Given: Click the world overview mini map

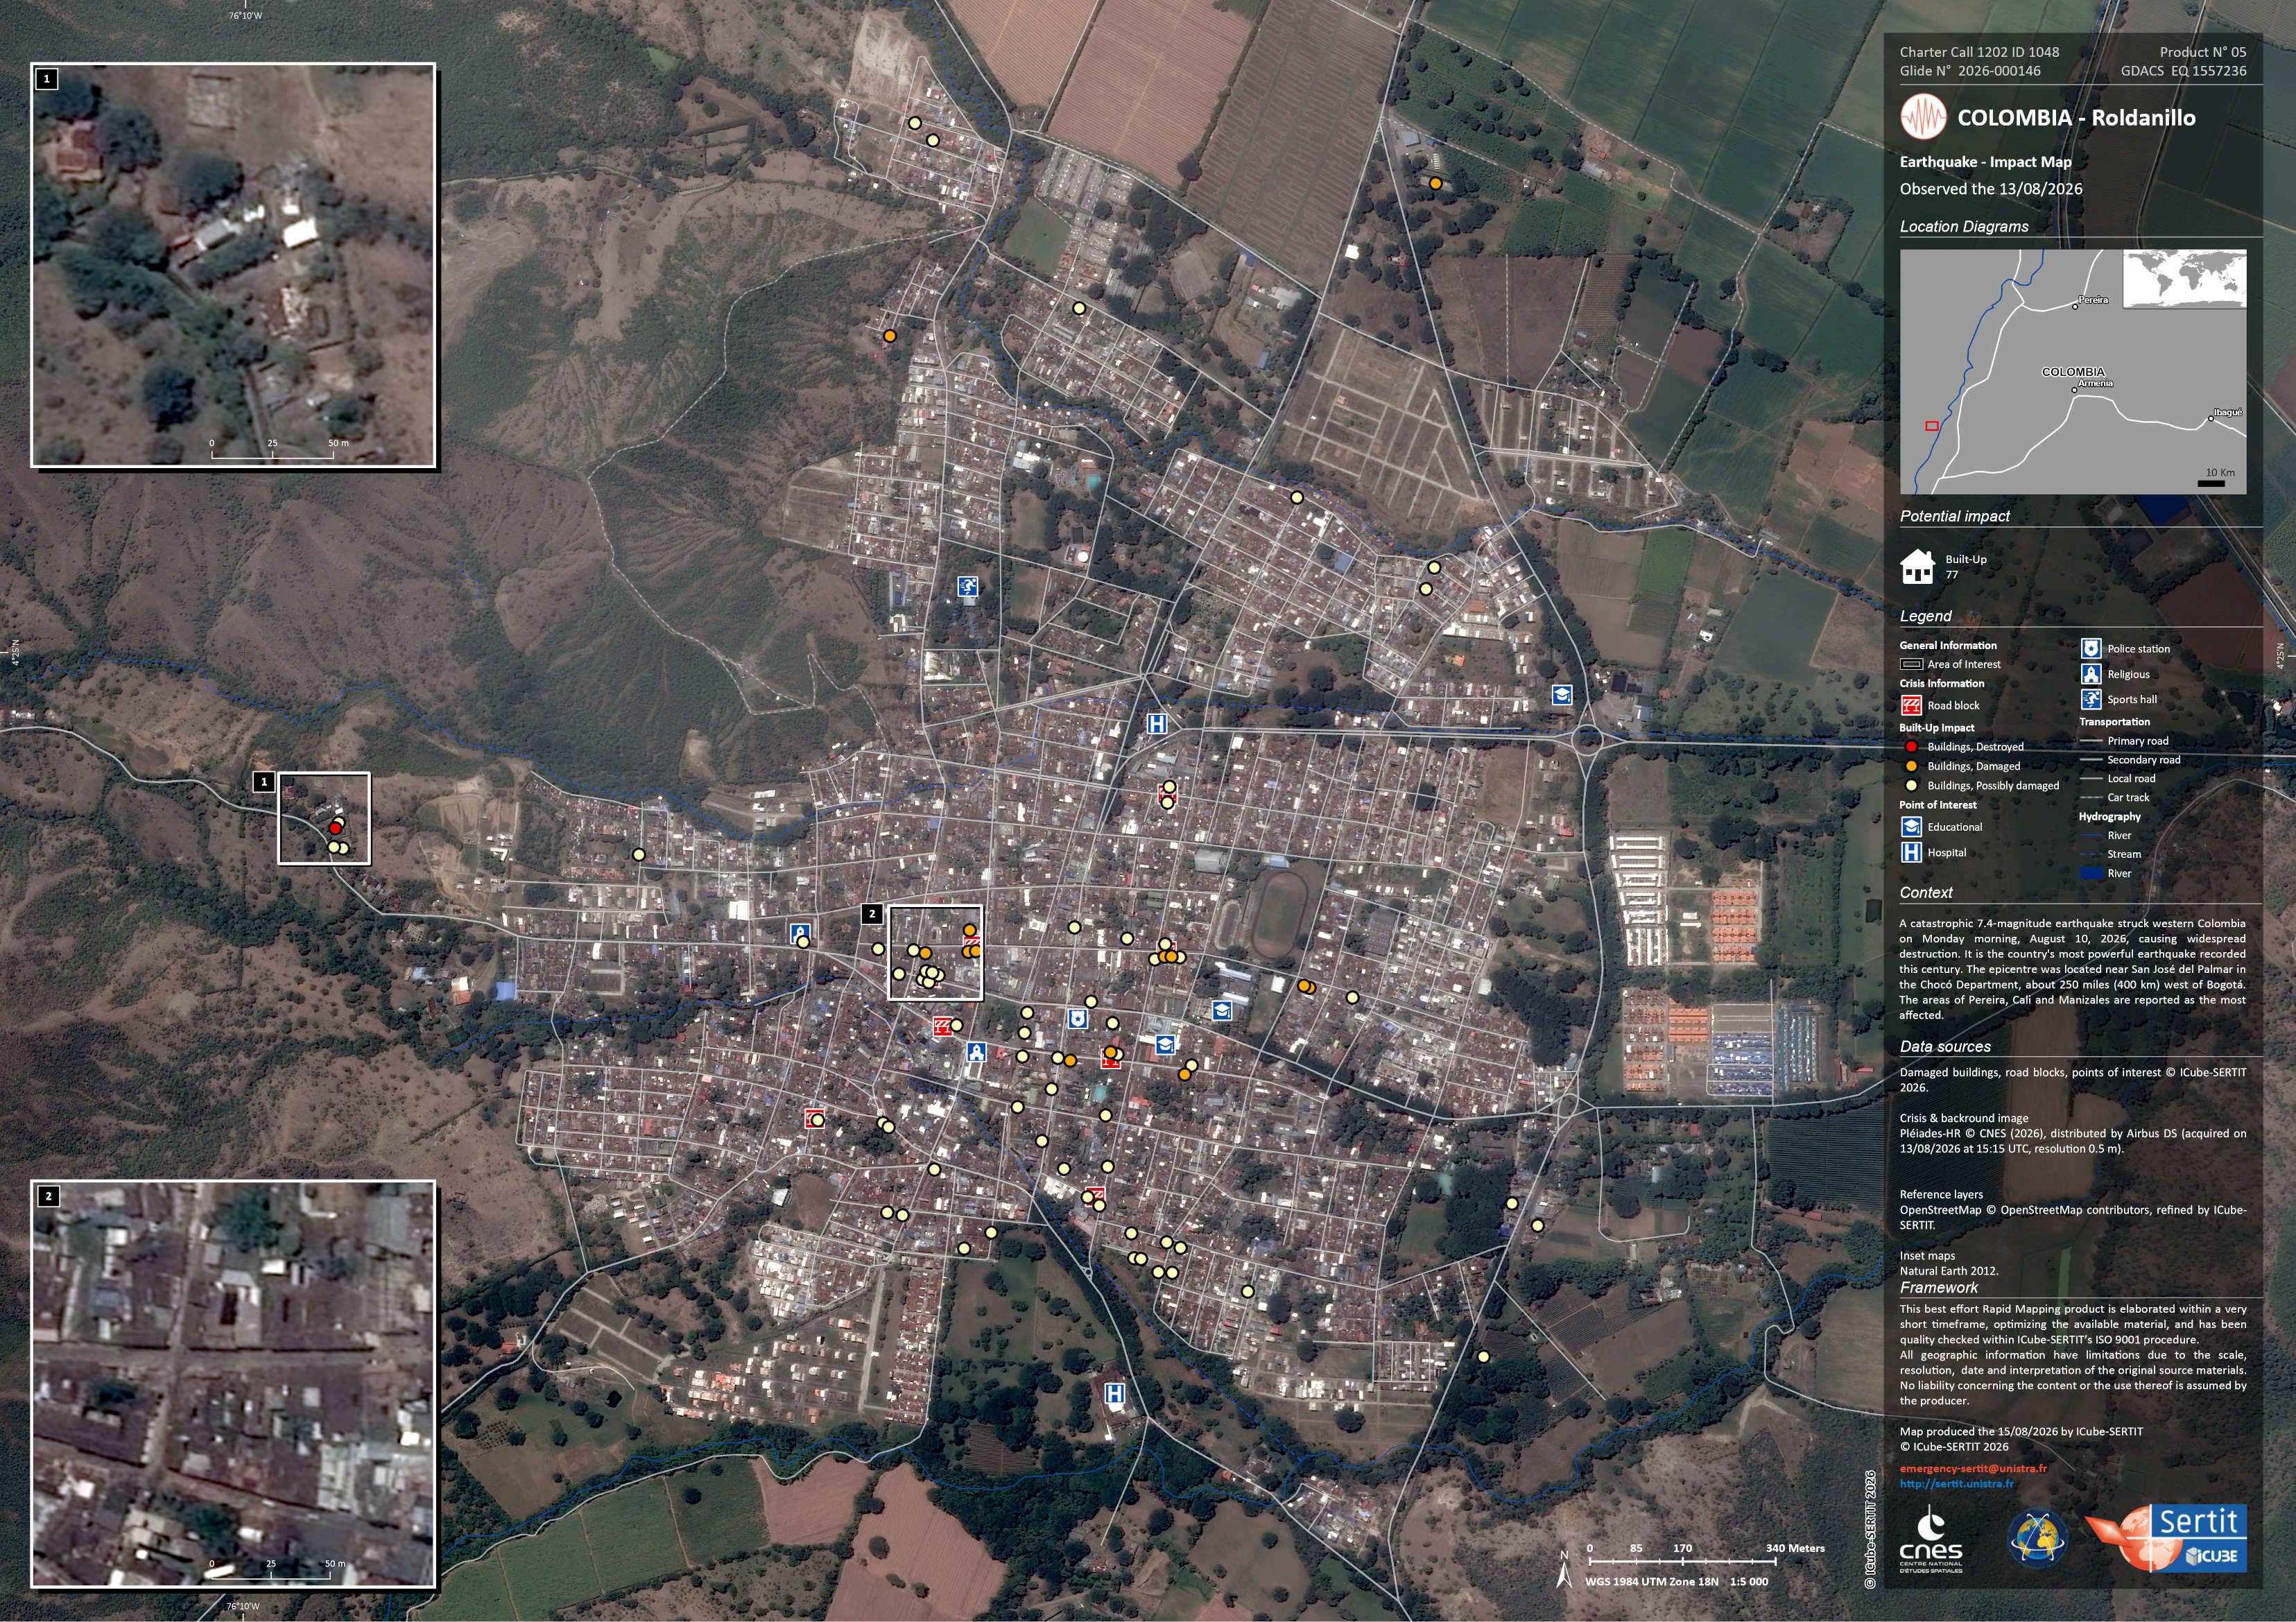Looking at the screenshot, I should click(2185, 278).
